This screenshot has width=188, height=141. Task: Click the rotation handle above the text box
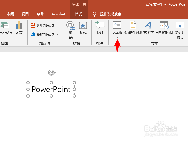[x=52, y=73]
